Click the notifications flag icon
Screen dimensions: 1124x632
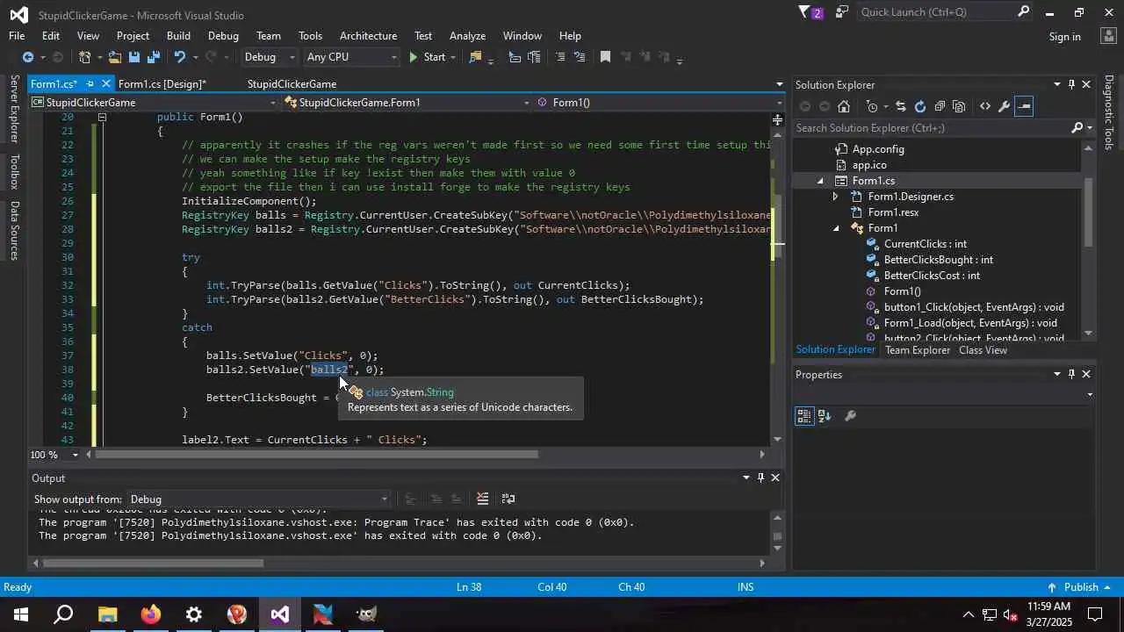click(x=804, y=12)
